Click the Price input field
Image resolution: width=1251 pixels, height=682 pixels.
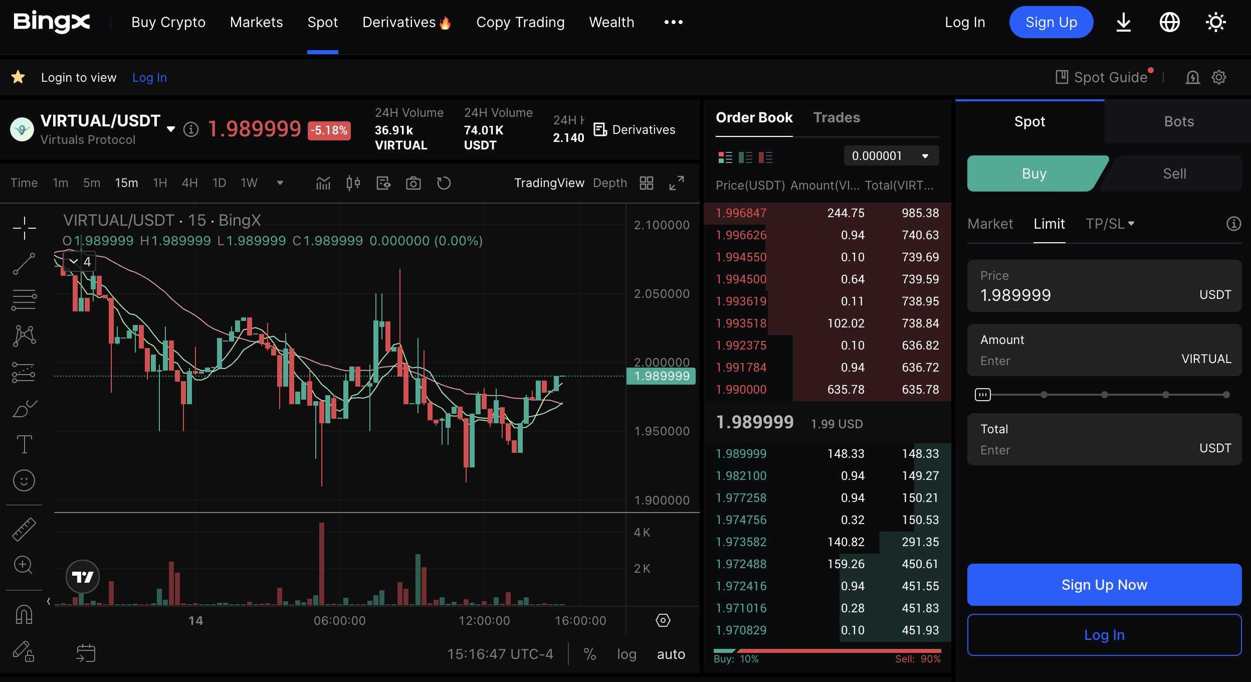click(1104, 286)
